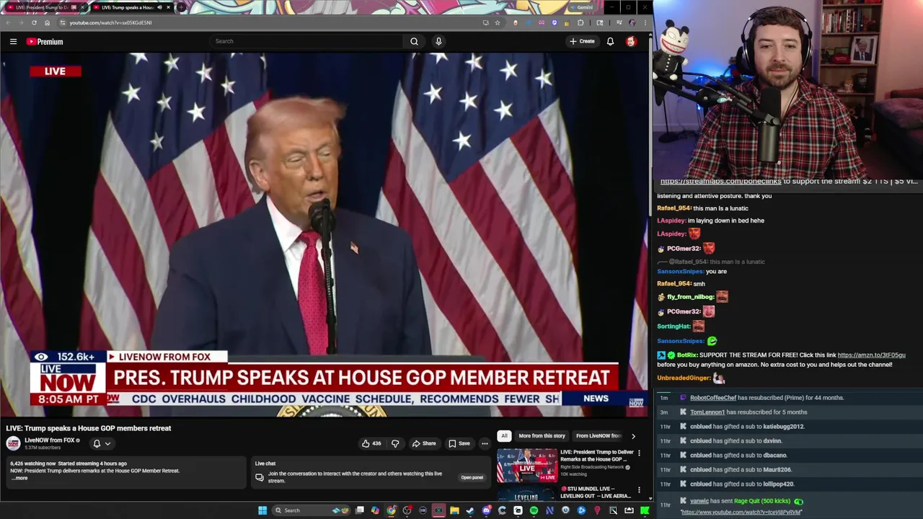
Task: Open 'President Trump to Deliver Remarks' thumbnail
Action: click(x=526, y=466)
